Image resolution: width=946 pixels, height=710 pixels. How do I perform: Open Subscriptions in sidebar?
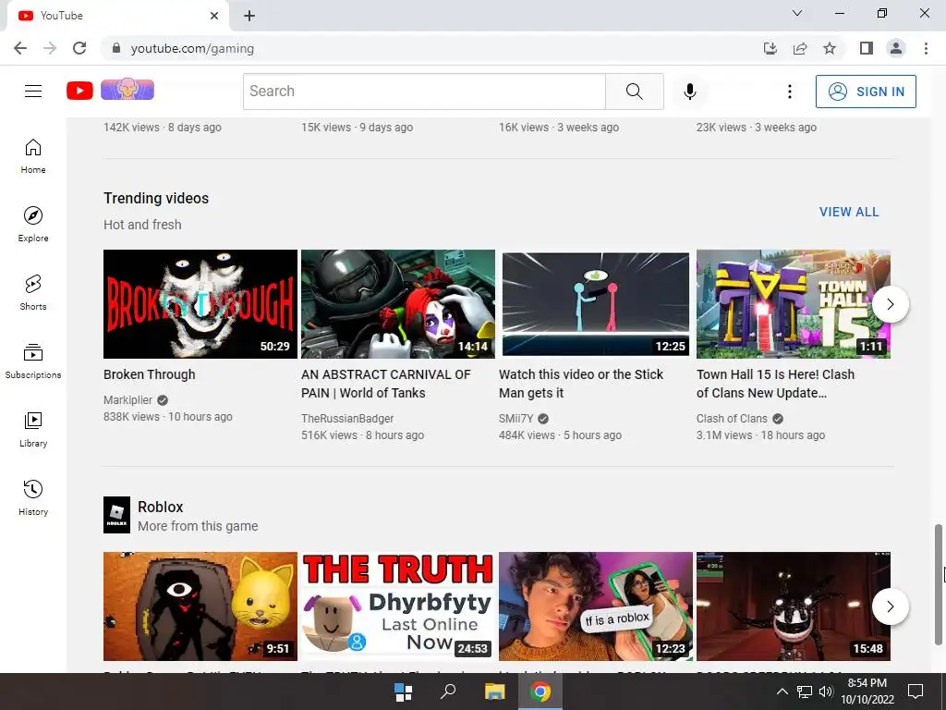[33, 361]
